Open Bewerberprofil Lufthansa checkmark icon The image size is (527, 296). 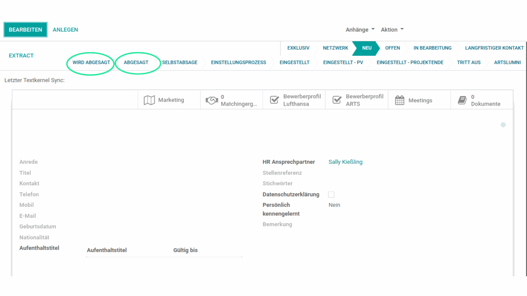click(x=274, y=100)
